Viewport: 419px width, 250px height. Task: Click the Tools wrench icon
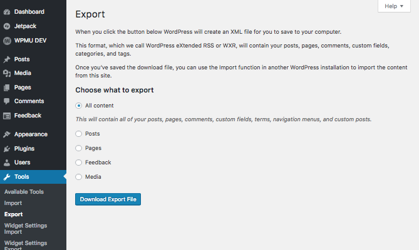tap(7, 177)
